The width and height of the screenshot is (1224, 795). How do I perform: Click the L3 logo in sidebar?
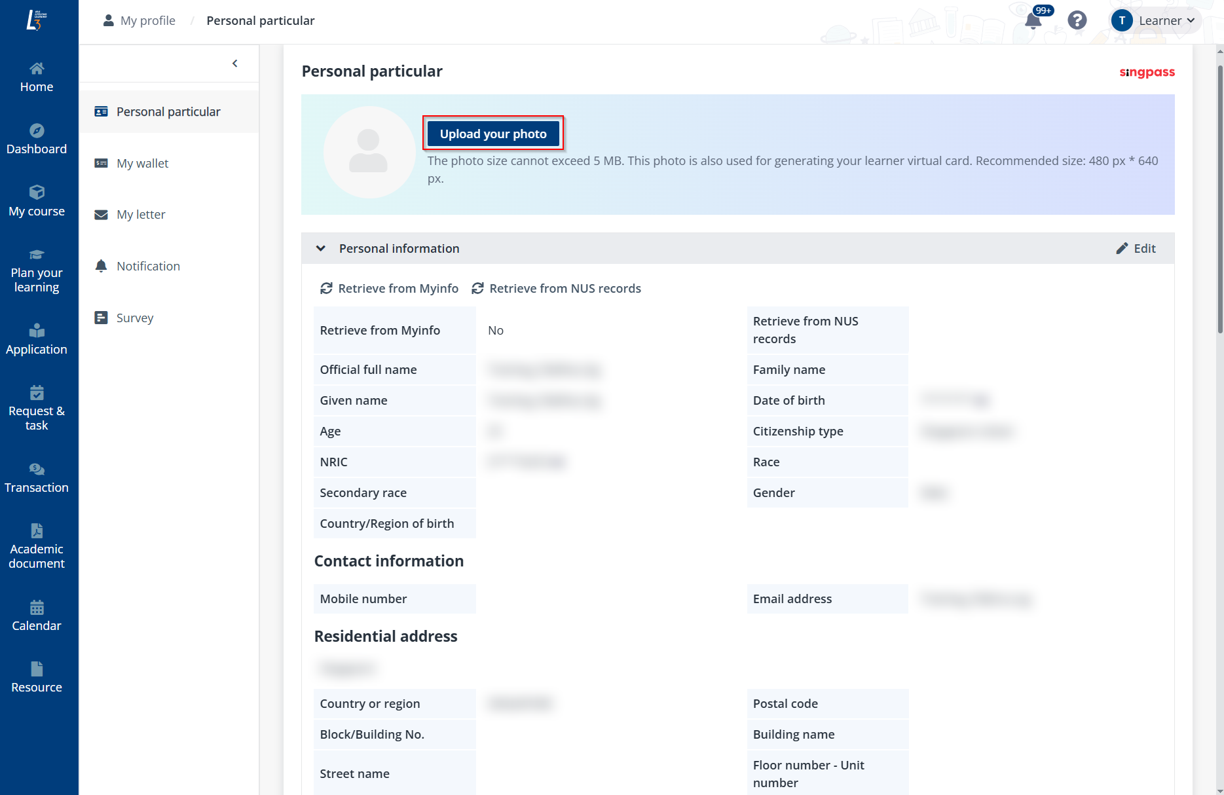point(37,20)
